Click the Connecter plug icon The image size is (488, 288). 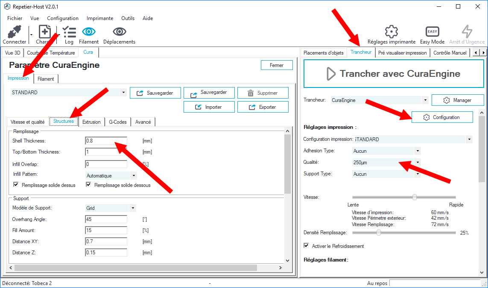pos(15,32)
